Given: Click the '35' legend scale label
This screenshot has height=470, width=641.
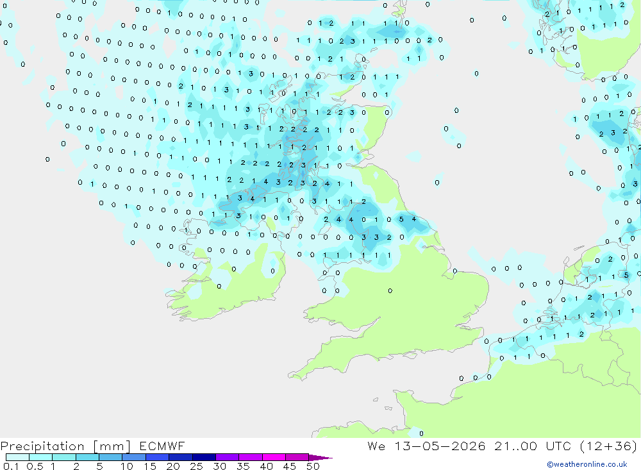Looking at the screenshot, I should tap(243, 466).
